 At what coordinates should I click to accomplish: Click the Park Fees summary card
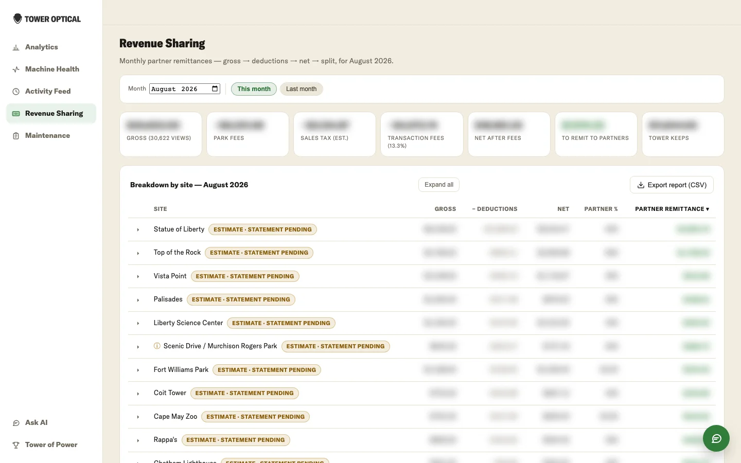coord(248,134)
